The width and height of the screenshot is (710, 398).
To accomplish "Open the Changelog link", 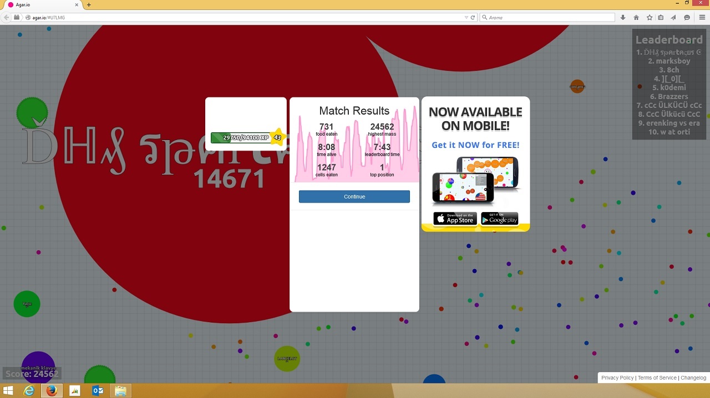I will pos(693,378).
